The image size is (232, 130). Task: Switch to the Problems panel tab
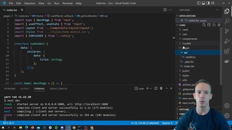(x=10, y=88)
